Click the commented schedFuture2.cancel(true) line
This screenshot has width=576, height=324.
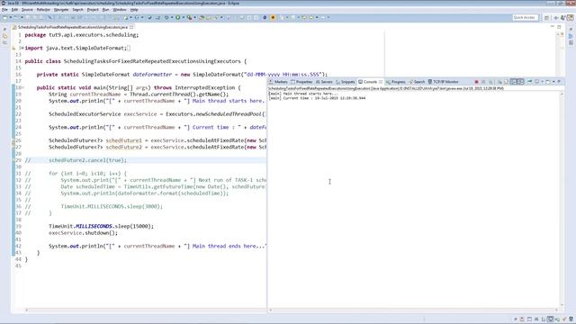pyautogui.click(x=87, y=160)
